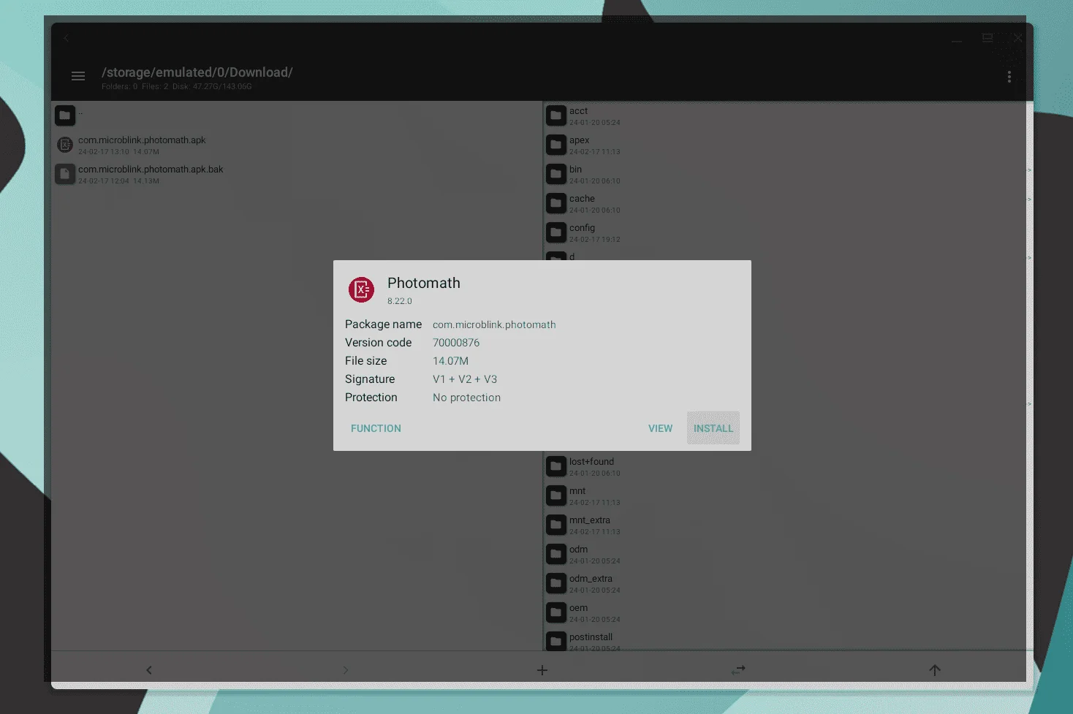
Task: Open the mnt_extra folder icon
Action: (556, 525)
